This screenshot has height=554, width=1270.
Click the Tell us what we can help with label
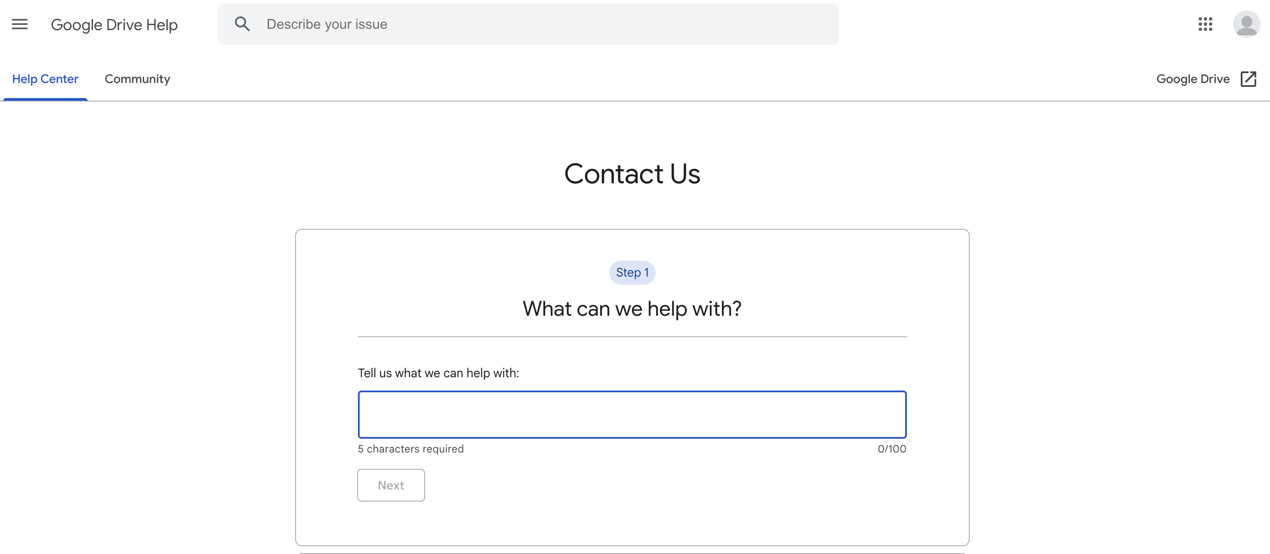point(438,373)
